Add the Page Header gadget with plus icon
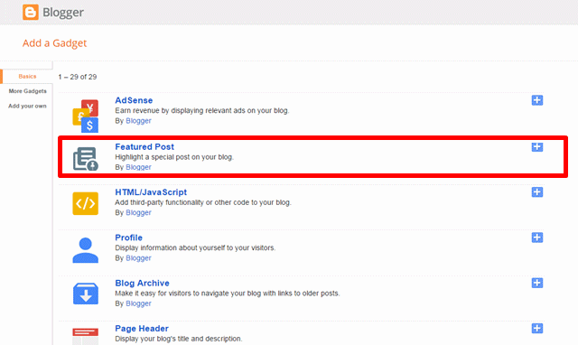578x345 pixels. click(537, 329)
